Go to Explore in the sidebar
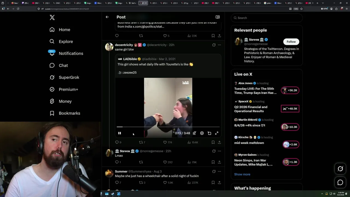Image resolution: width=350 pixels, height=197 pixels. (61, 42)
